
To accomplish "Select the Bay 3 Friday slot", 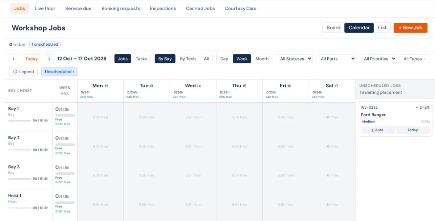I will (286, 175).
